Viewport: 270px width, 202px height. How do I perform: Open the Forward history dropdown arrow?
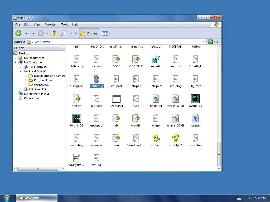pyautogui.click(x=48, y=33)
